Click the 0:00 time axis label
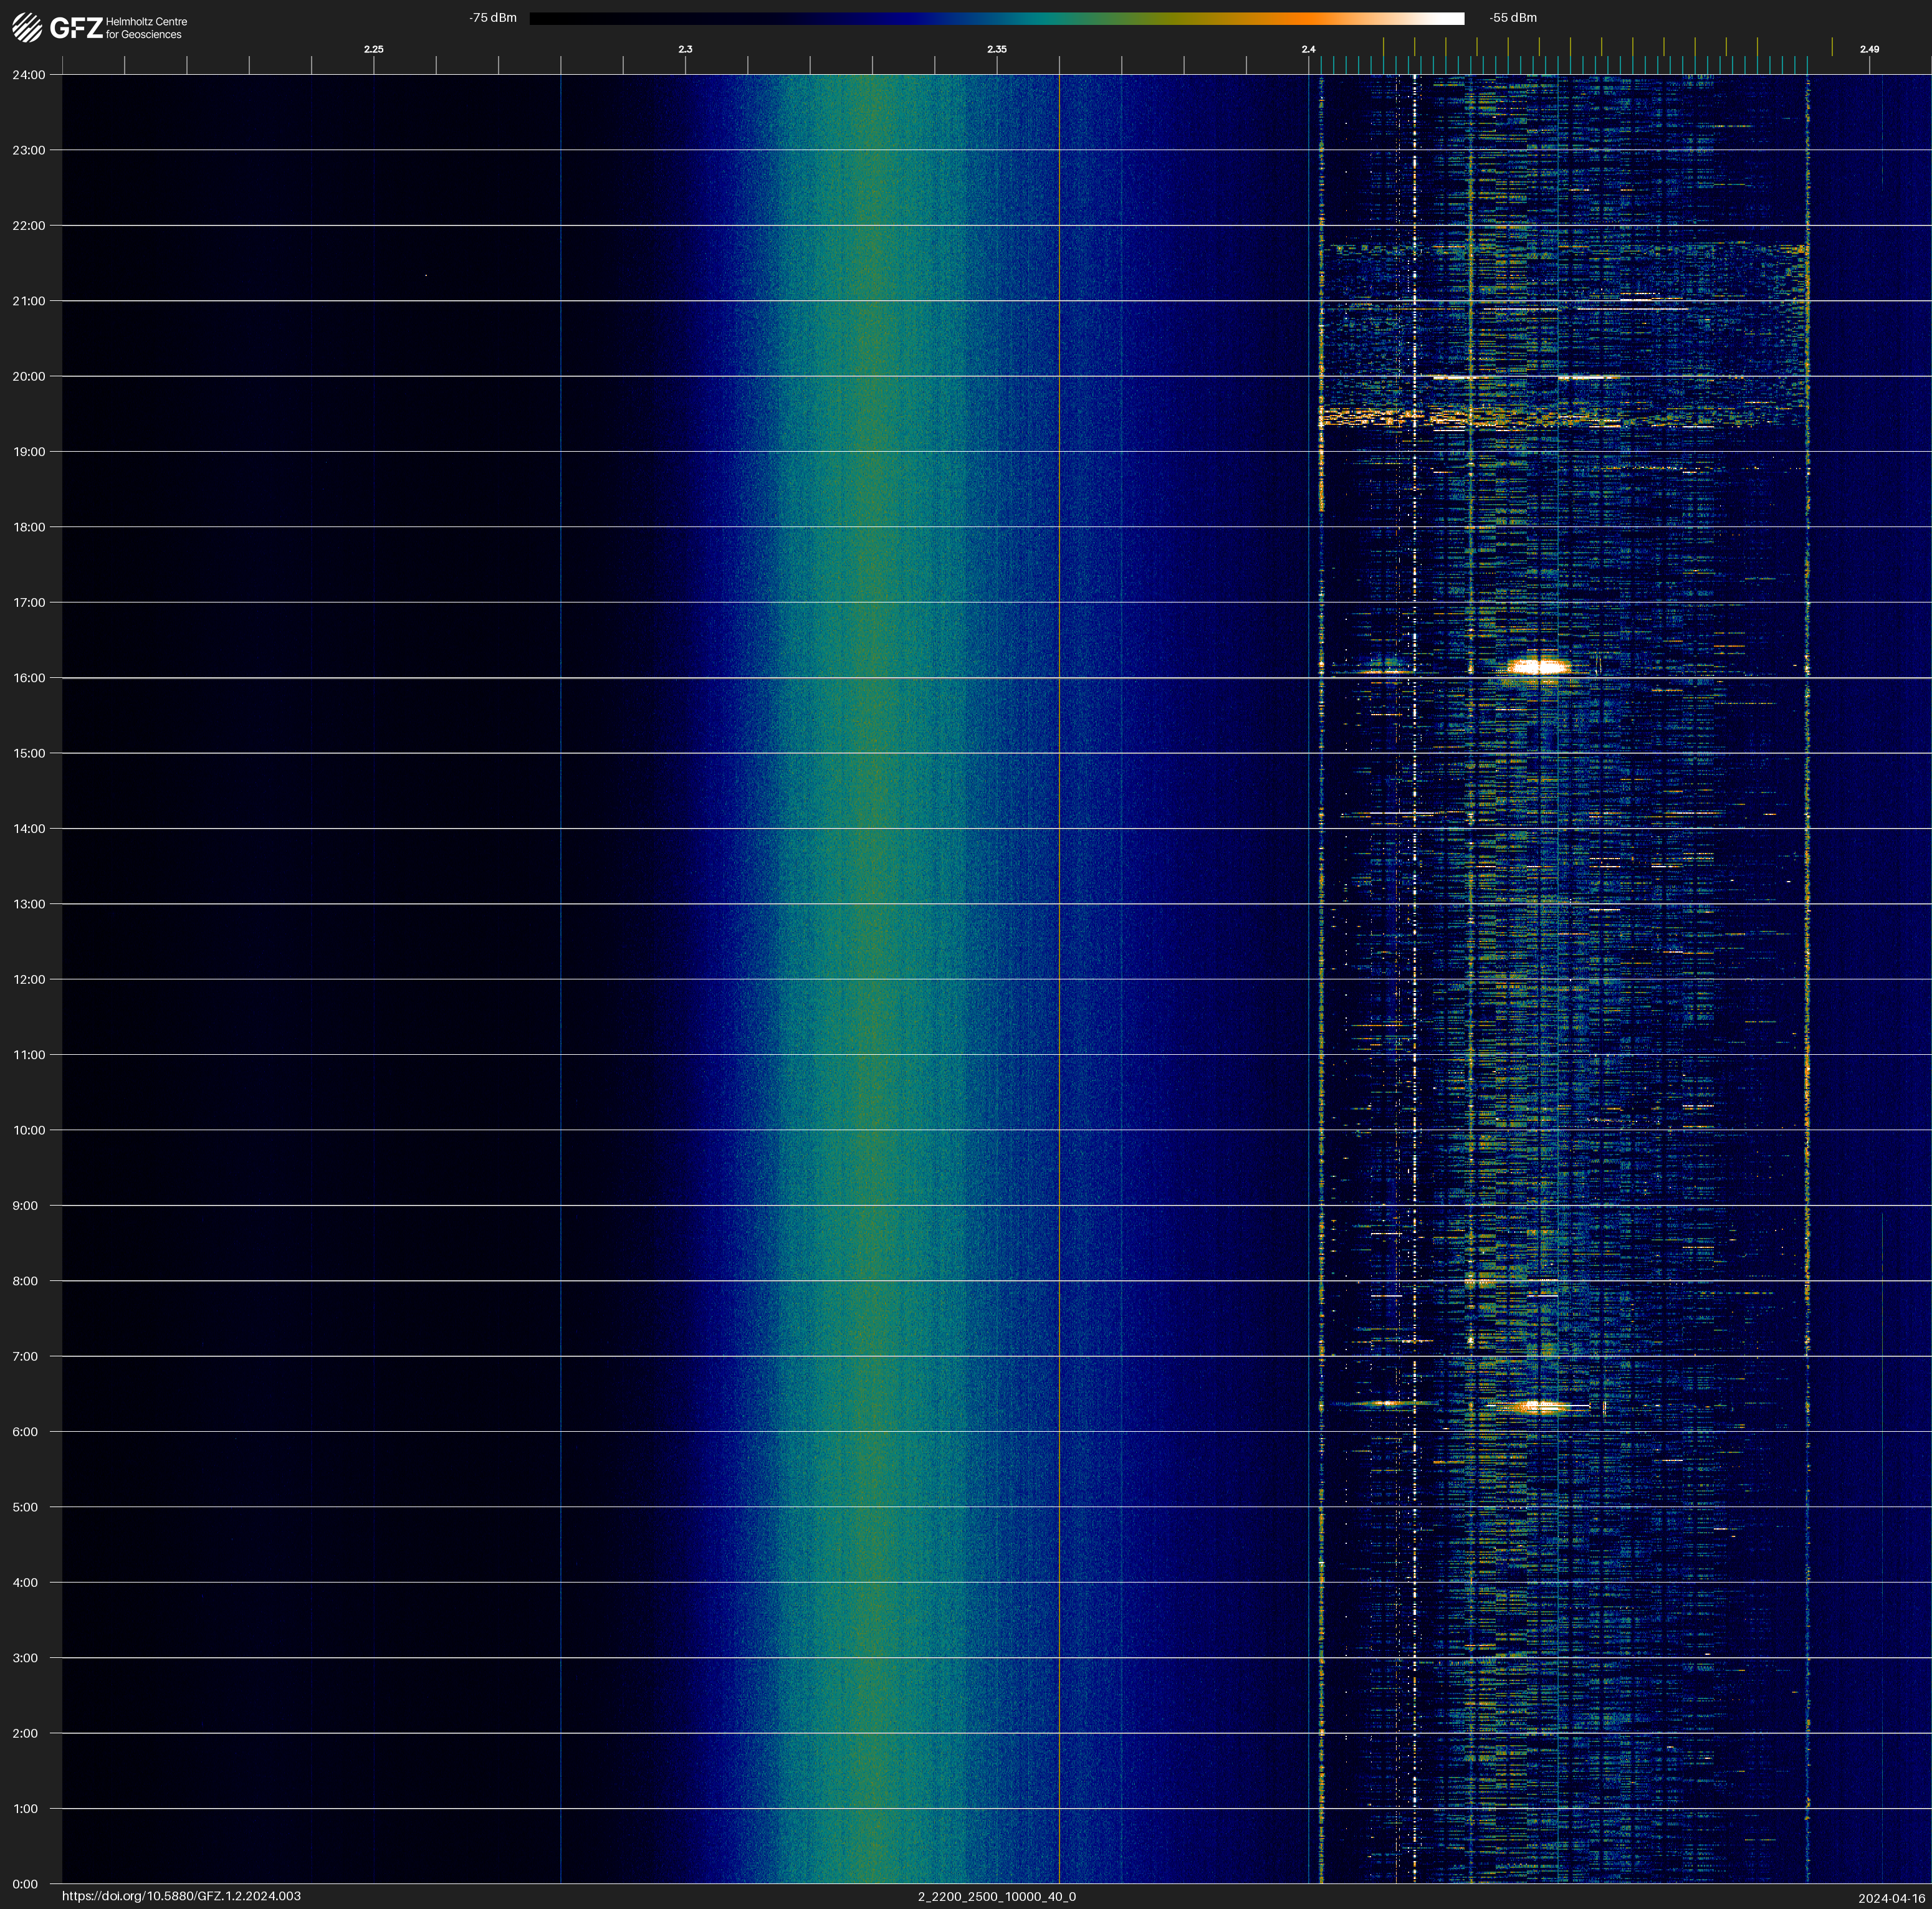Screen dimensions: 1932x1909 tap(25, 1884)
